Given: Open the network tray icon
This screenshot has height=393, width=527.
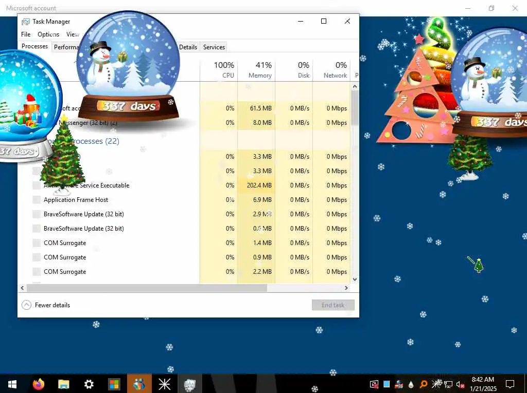Looking at the screenshot, I should [448, 384].
